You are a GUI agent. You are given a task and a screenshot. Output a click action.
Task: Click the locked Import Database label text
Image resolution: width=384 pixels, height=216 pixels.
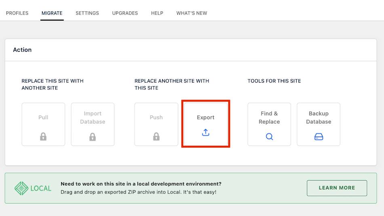[x=93, y=118]
